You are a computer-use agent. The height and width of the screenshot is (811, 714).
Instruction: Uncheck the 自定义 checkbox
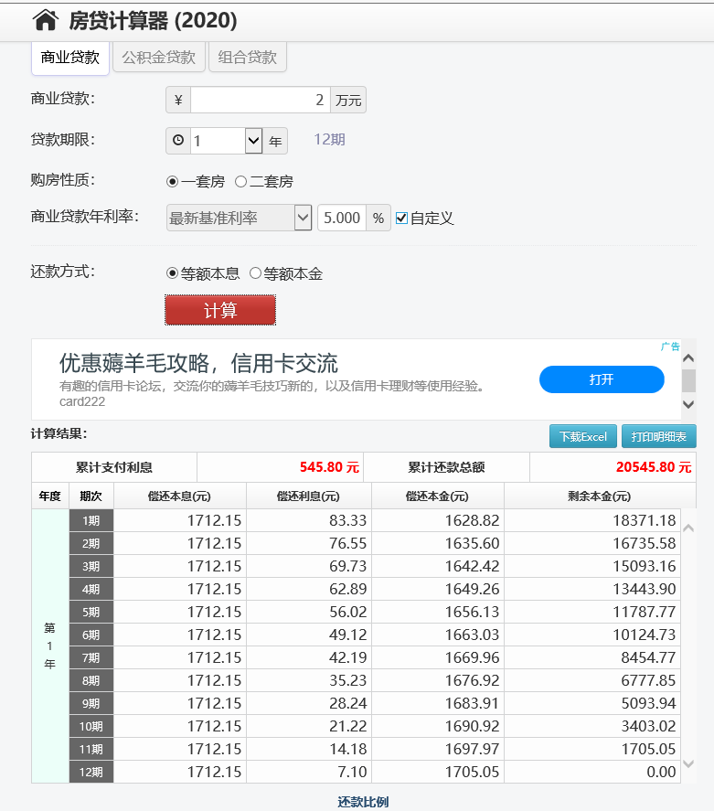(x=401, y=219)
